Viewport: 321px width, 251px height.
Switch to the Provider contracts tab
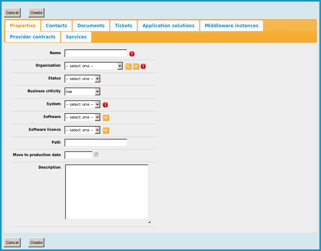pos(33,37)
